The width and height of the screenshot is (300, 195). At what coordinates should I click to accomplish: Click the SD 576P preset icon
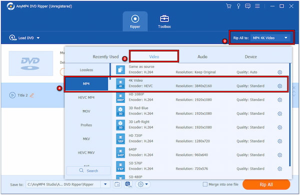120,166
